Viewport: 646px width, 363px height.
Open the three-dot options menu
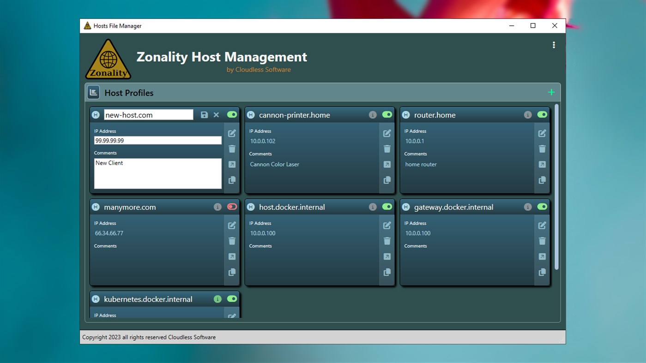click(554, 45)
